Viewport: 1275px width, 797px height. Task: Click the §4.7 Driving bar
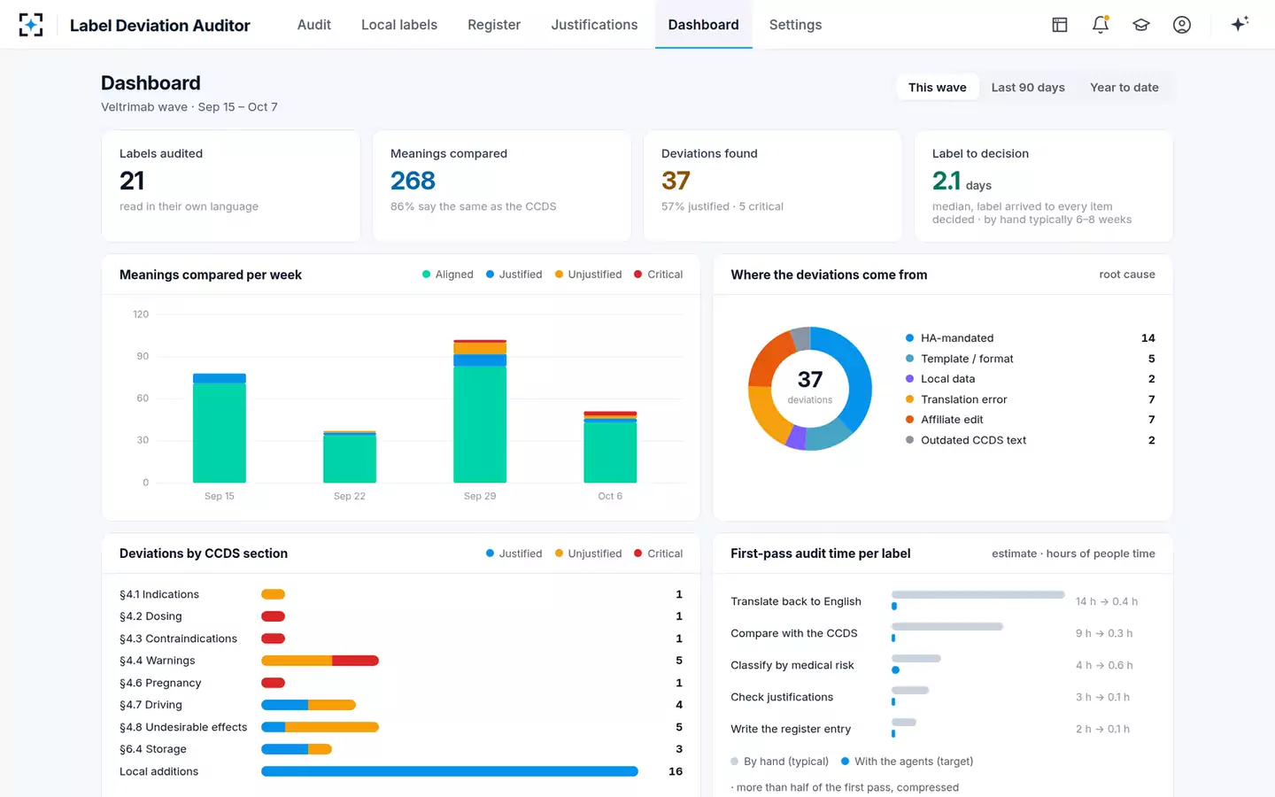(x=308, y=705)
